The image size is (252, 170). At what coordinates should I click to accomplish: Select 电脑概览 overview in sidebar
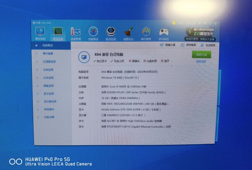(51, 45)
